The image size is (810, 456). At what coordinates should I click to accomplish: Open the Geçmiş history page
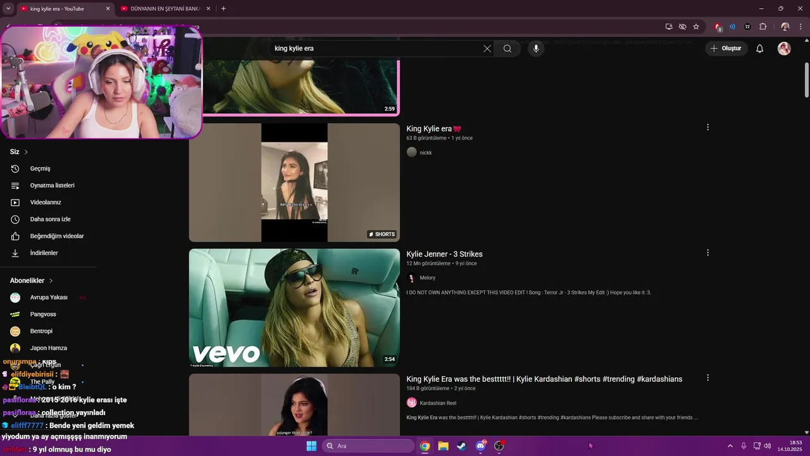40,168
